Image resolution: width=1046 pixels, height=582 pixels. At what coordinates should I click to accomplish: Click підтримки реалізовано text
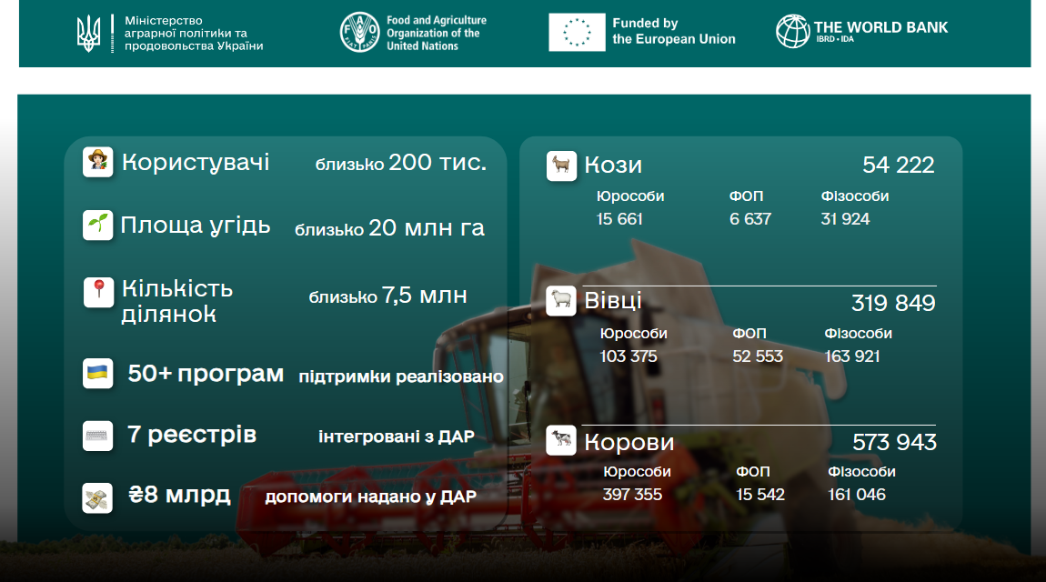(401, 376)
